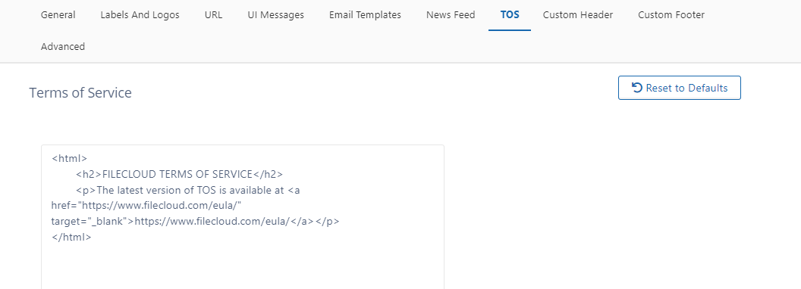Place cursor on the FILECLOUD TERMS OF SERVICE line
The height and width of the screenshot is (289, 801).
179,174
